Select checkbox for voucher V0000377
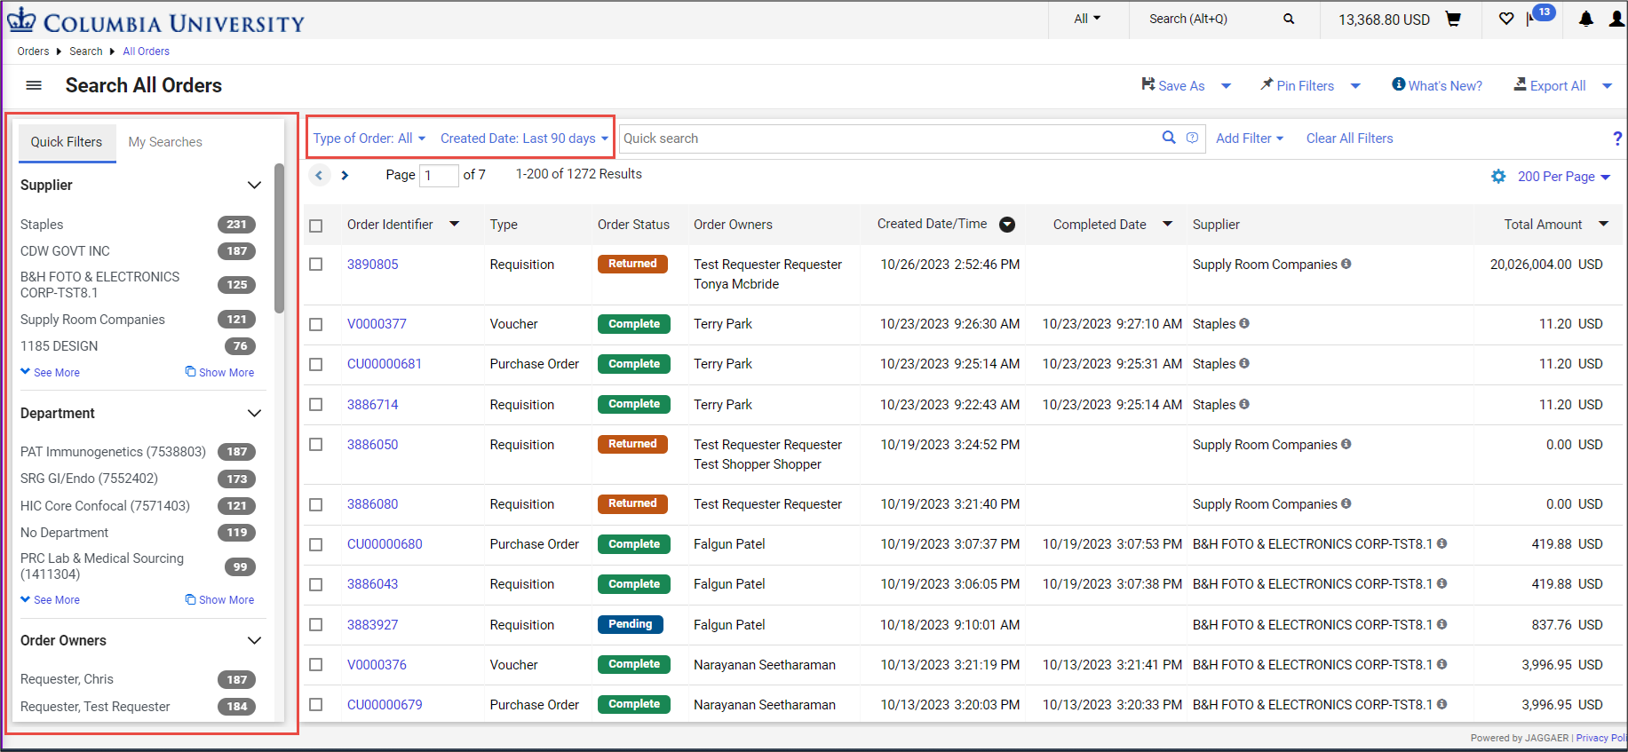This screenshot has height=752, width=1628. 316,324
